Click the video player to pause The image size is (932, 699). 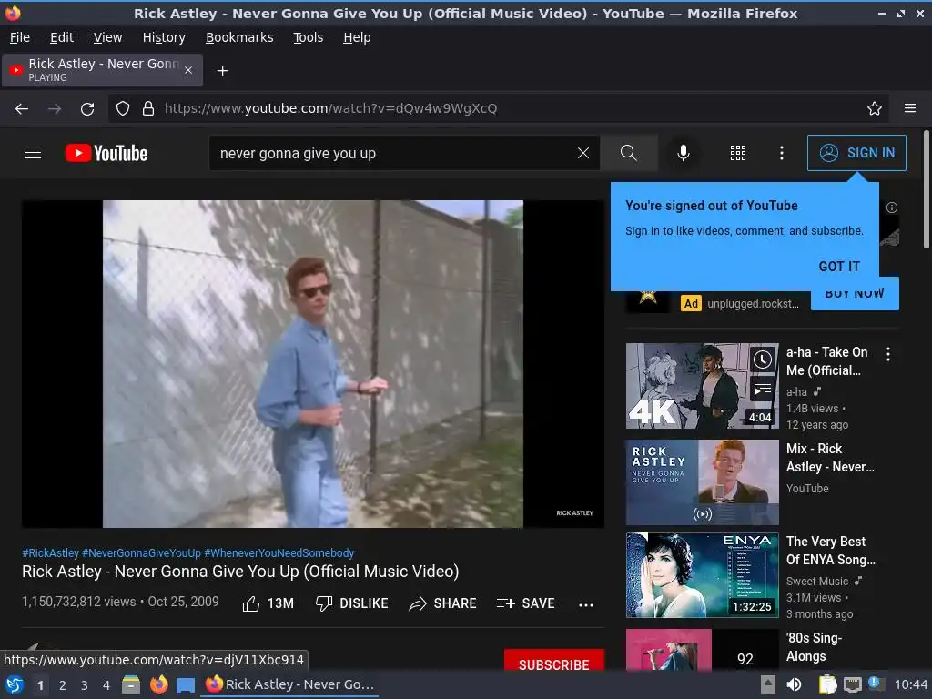[x=313, y=364]
